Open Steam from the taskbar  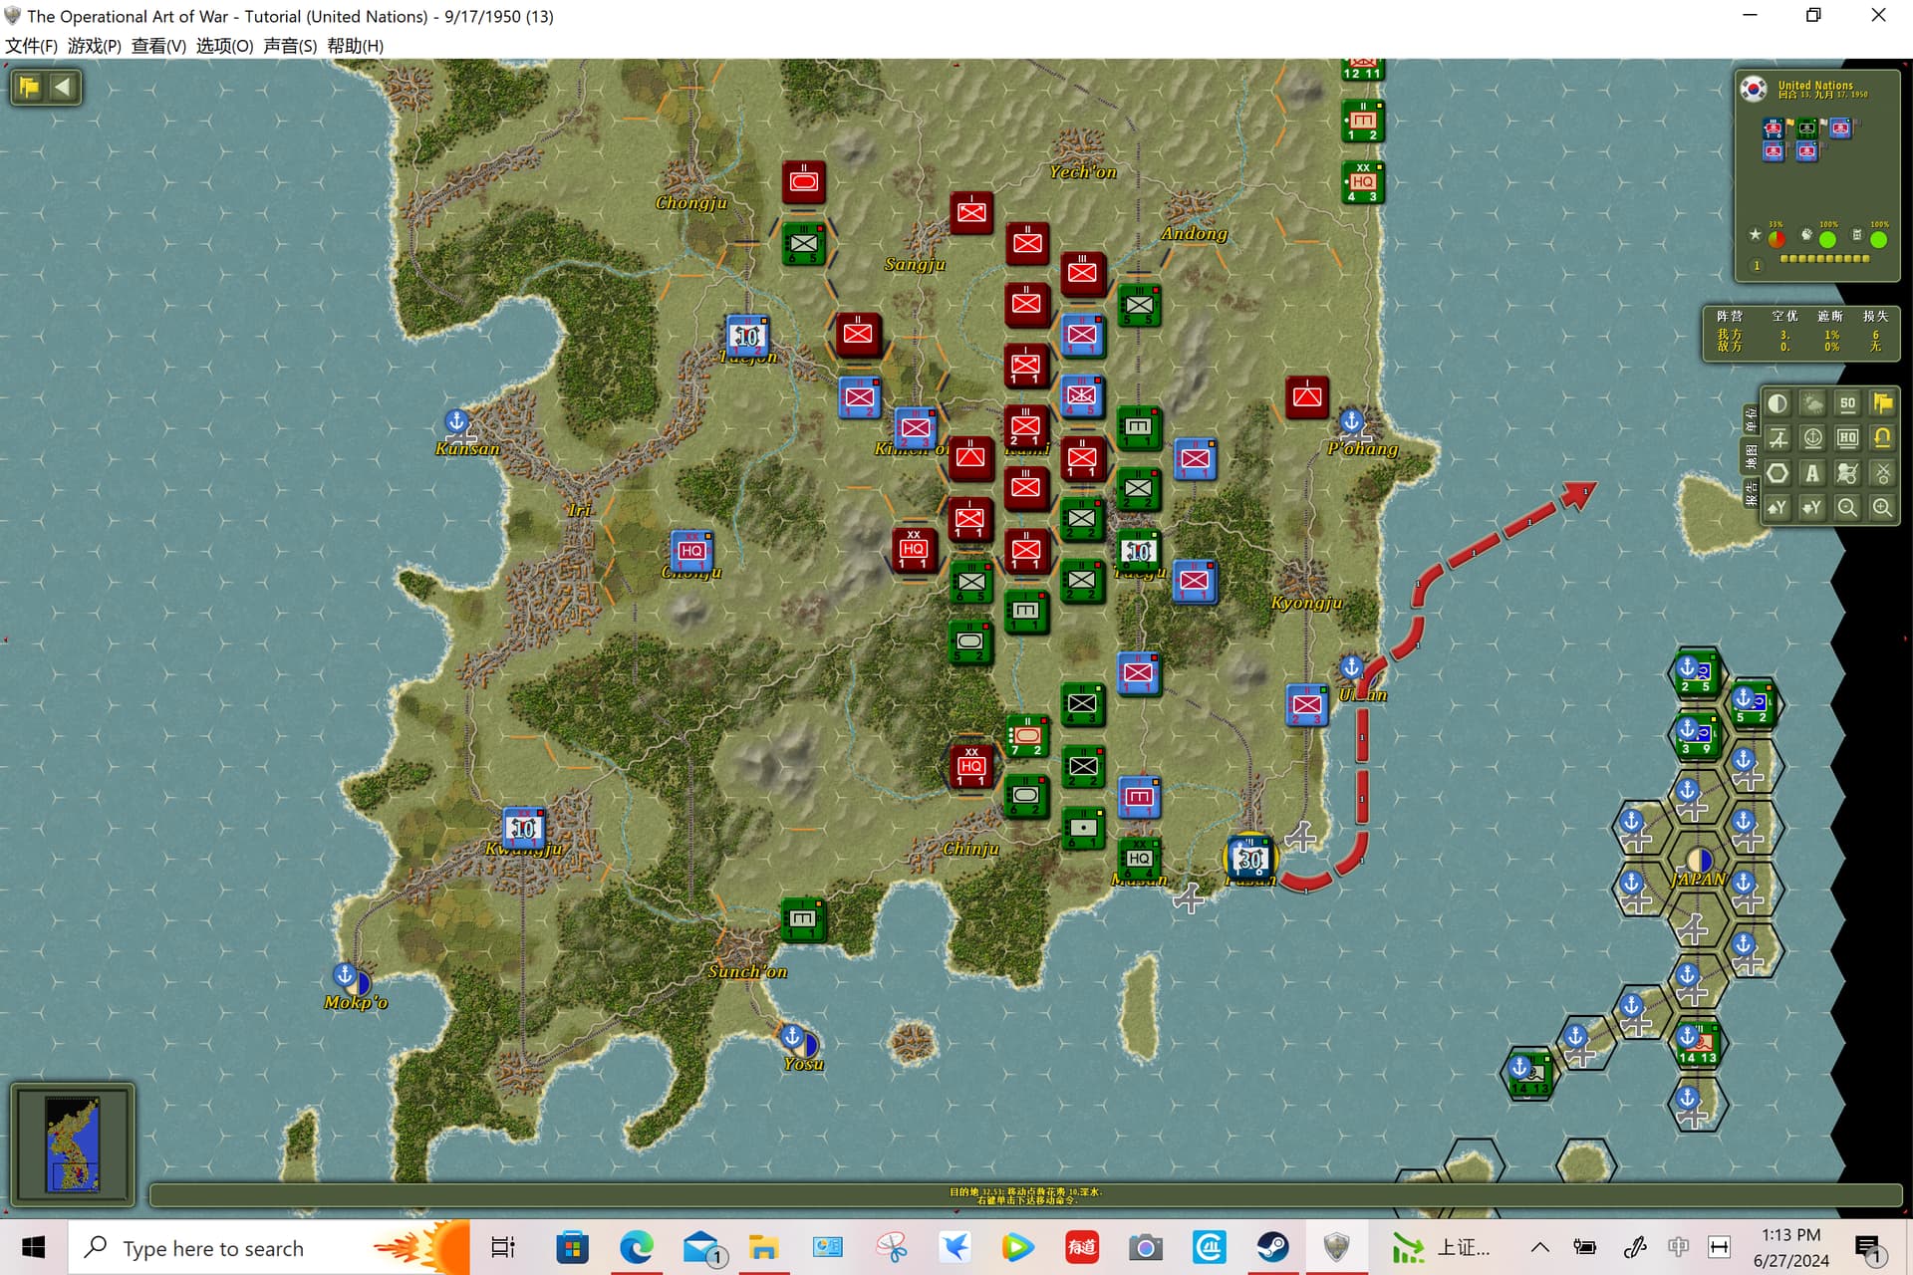click(1272, 1247)
